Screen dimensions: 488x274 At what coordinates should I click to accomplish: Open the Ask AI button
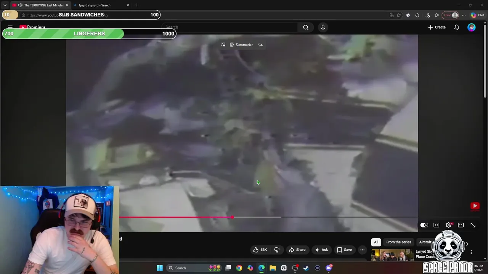[x=321, y=250]
